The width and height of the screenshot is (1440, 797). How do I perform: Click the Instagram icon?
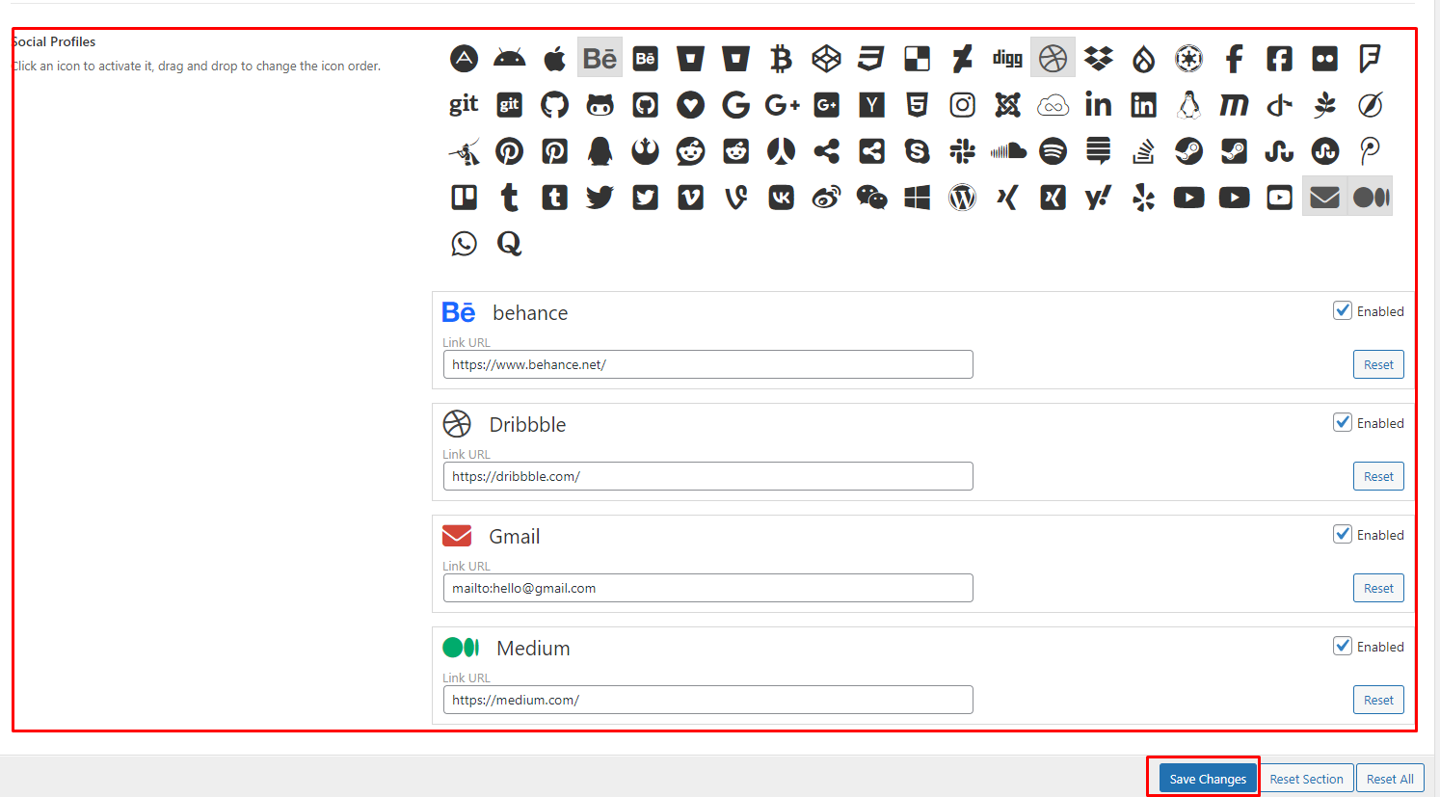[962, 105]
